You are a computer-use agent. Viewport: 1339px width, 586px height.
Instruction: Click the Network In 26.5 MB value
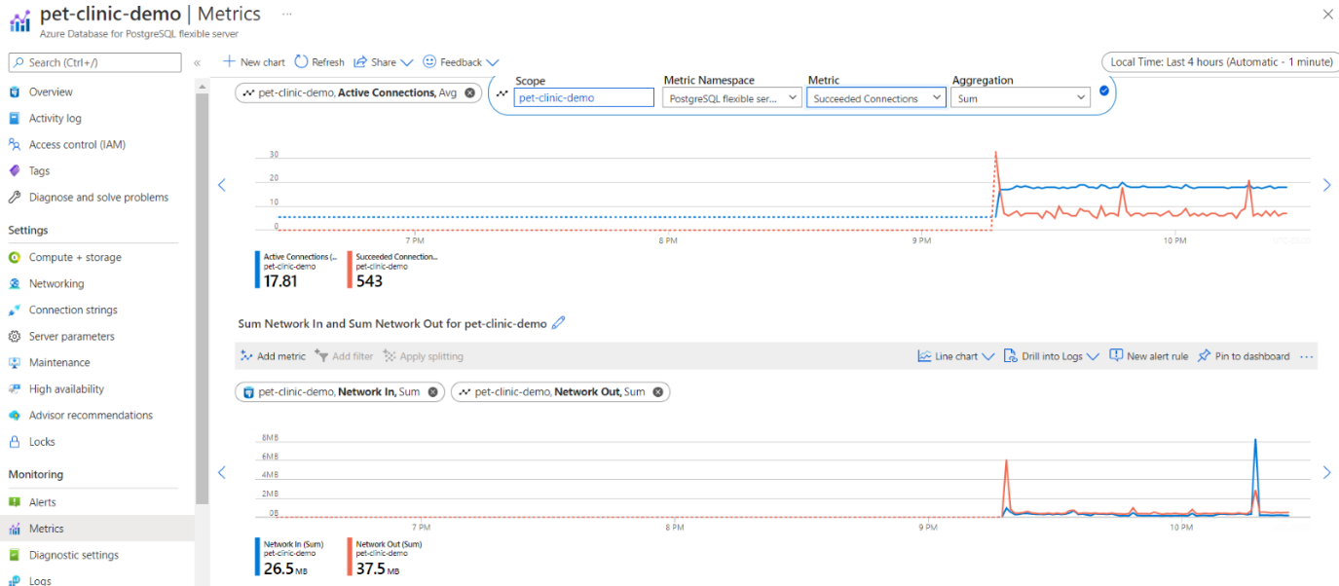[284, 568]
